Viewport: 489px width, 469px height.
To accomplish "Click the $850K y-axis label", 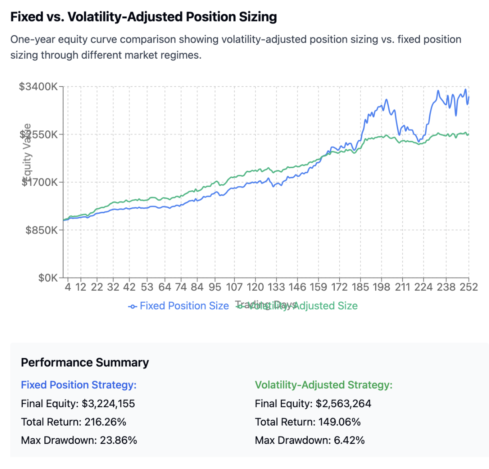I will tap(42, 230).
